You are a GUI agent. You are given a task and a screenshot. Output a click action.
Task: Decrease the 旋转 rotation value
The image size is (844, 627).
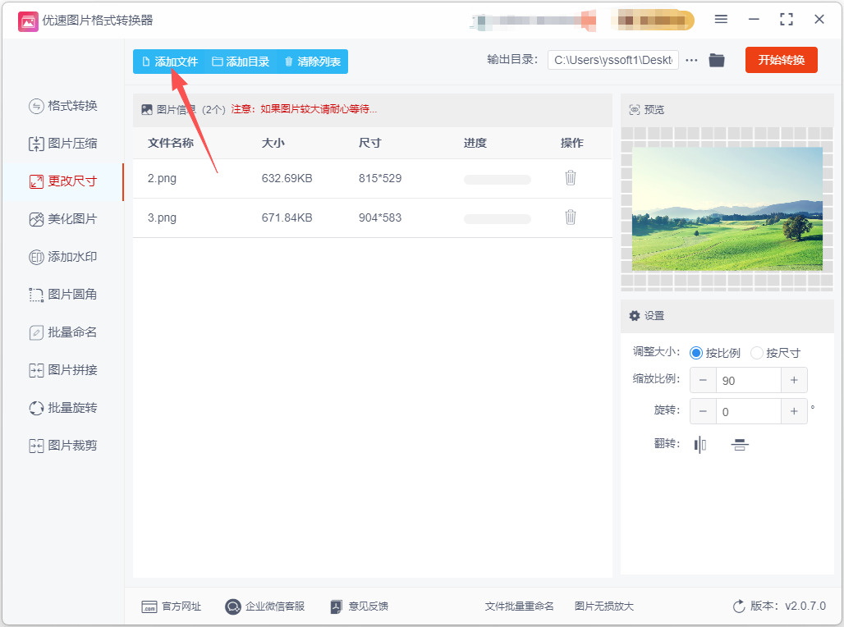(x=703, y=411)
